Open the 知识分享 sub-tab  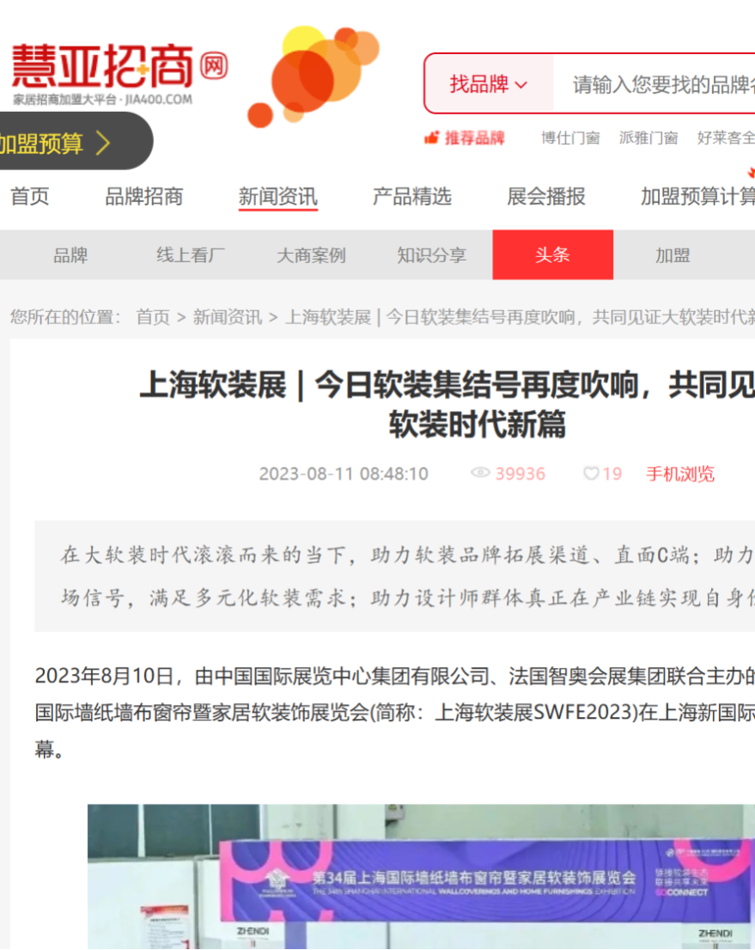pos(431,255)
